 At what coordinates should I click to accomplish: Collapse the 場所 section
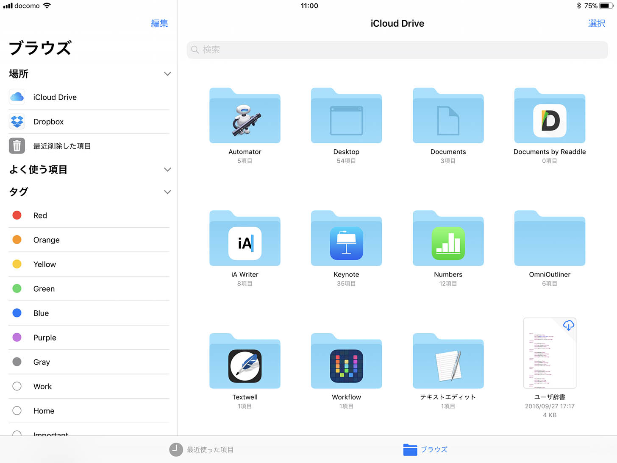[167, 74]
